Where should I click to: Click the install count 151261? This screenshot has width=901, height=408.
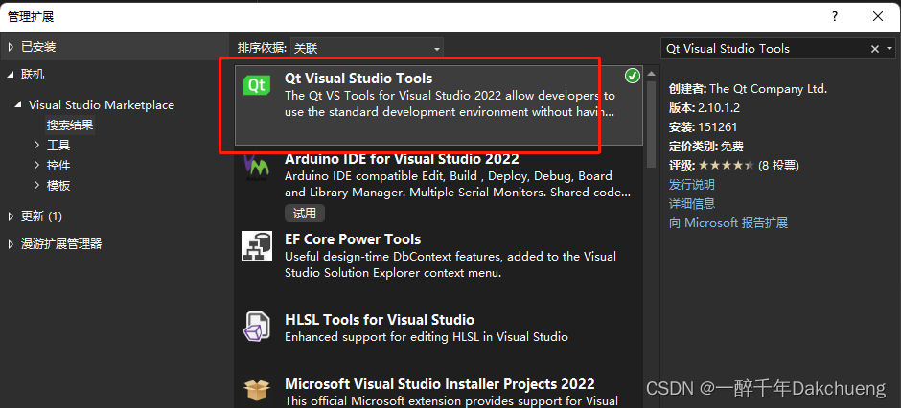(718, 126)
